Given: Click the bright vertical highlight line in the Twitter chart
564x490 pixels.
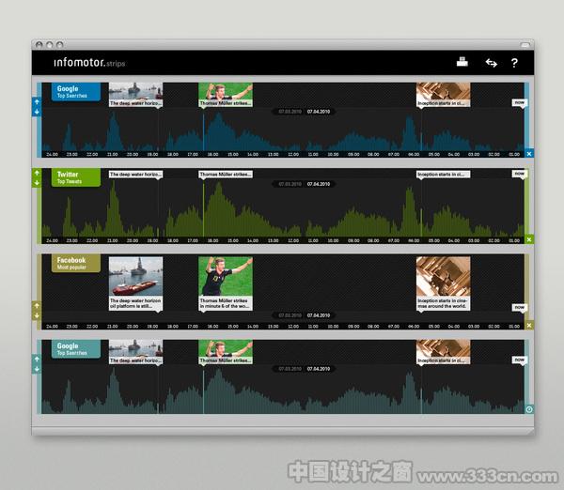Looking at the screenshot, I should tap(203, 209).
